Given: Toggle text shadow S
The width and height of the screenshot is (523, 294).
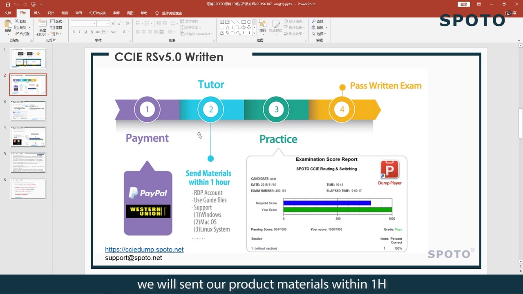Looking at the screenshot, I should coord(91,32).
